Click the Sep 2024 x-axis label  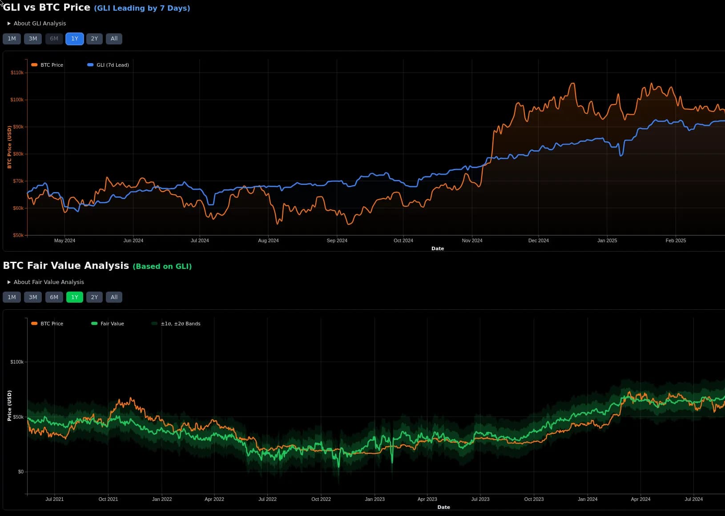(337, 240)
